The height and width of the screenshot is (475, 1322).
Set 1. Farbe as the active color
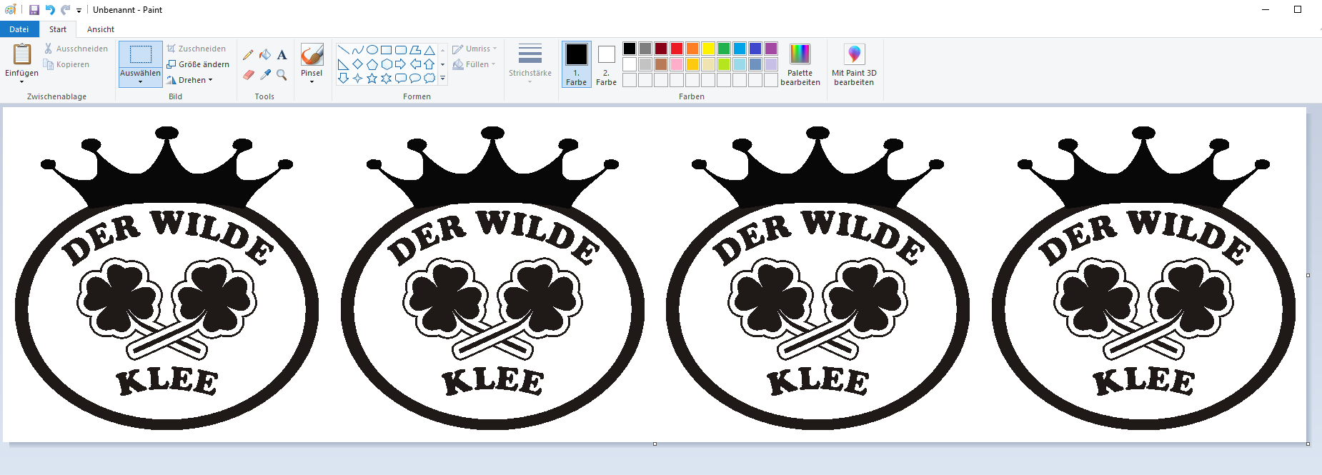click(x=576, y=64)
